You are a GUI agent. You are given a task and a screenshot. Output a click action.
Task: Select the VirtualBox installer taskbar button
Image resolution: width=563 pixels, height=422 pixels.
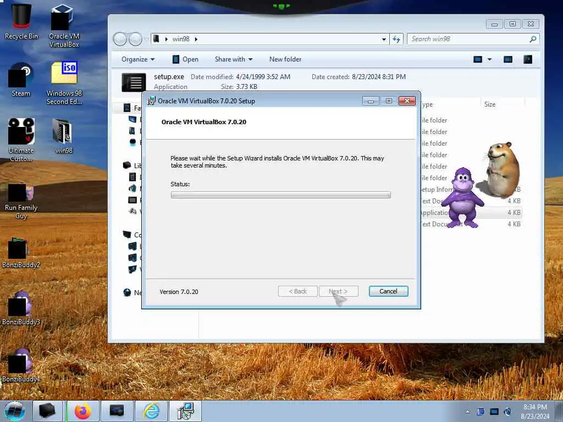[185, 411]
